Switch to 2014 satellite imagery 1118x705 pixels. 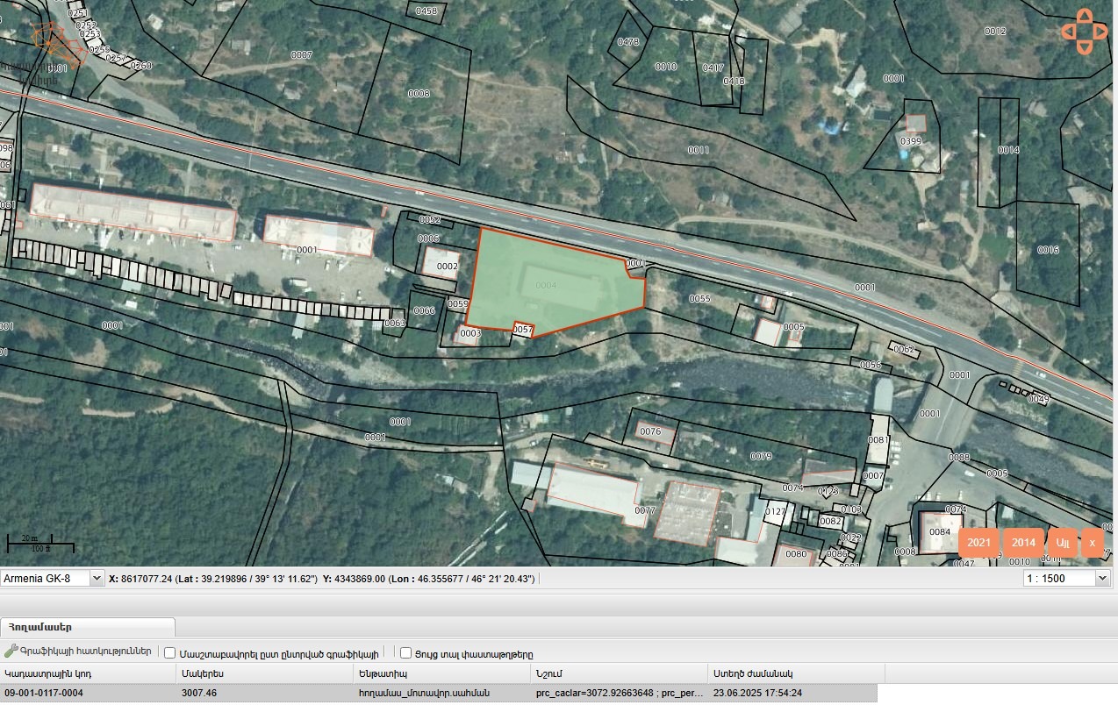[x=1023, y=543]
